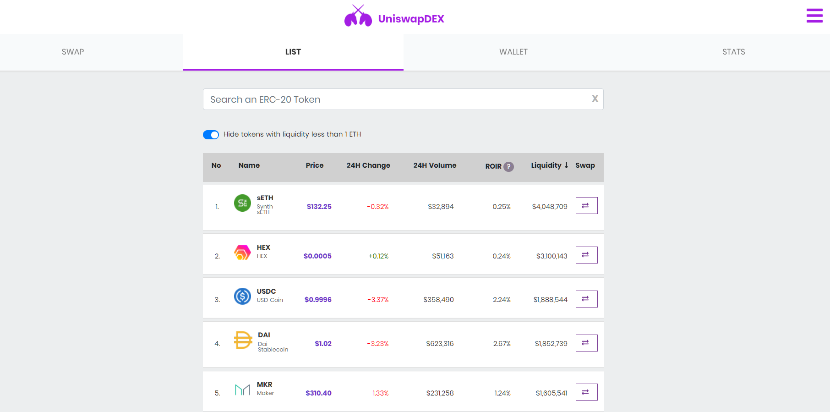Switch to the SWAP tab
Image resolution: width=830 pixels, height=412 pixels.
click(x=73, y=52)
